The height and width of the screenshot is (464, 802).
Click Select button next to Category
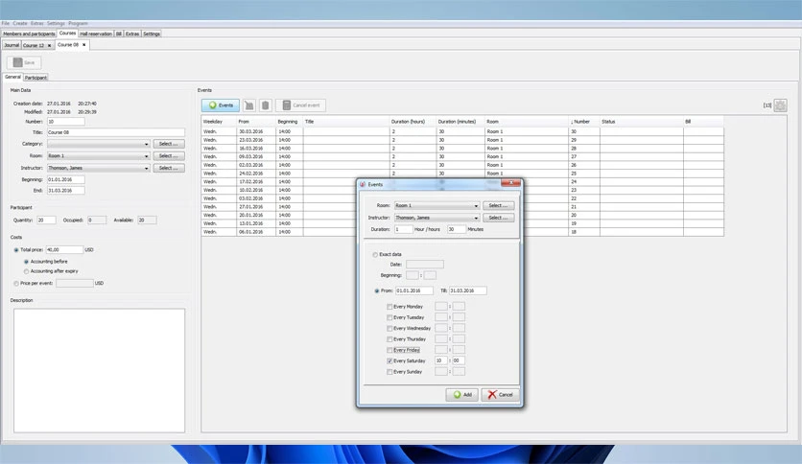pyautogui.click(x=169, y=144)
